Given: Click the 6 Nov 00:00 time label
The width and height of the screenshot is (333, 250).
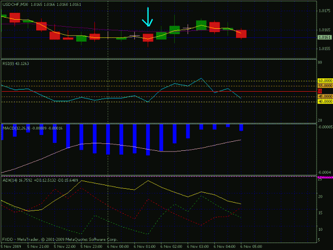Looking at the screenshot, I should click(118, 247).
